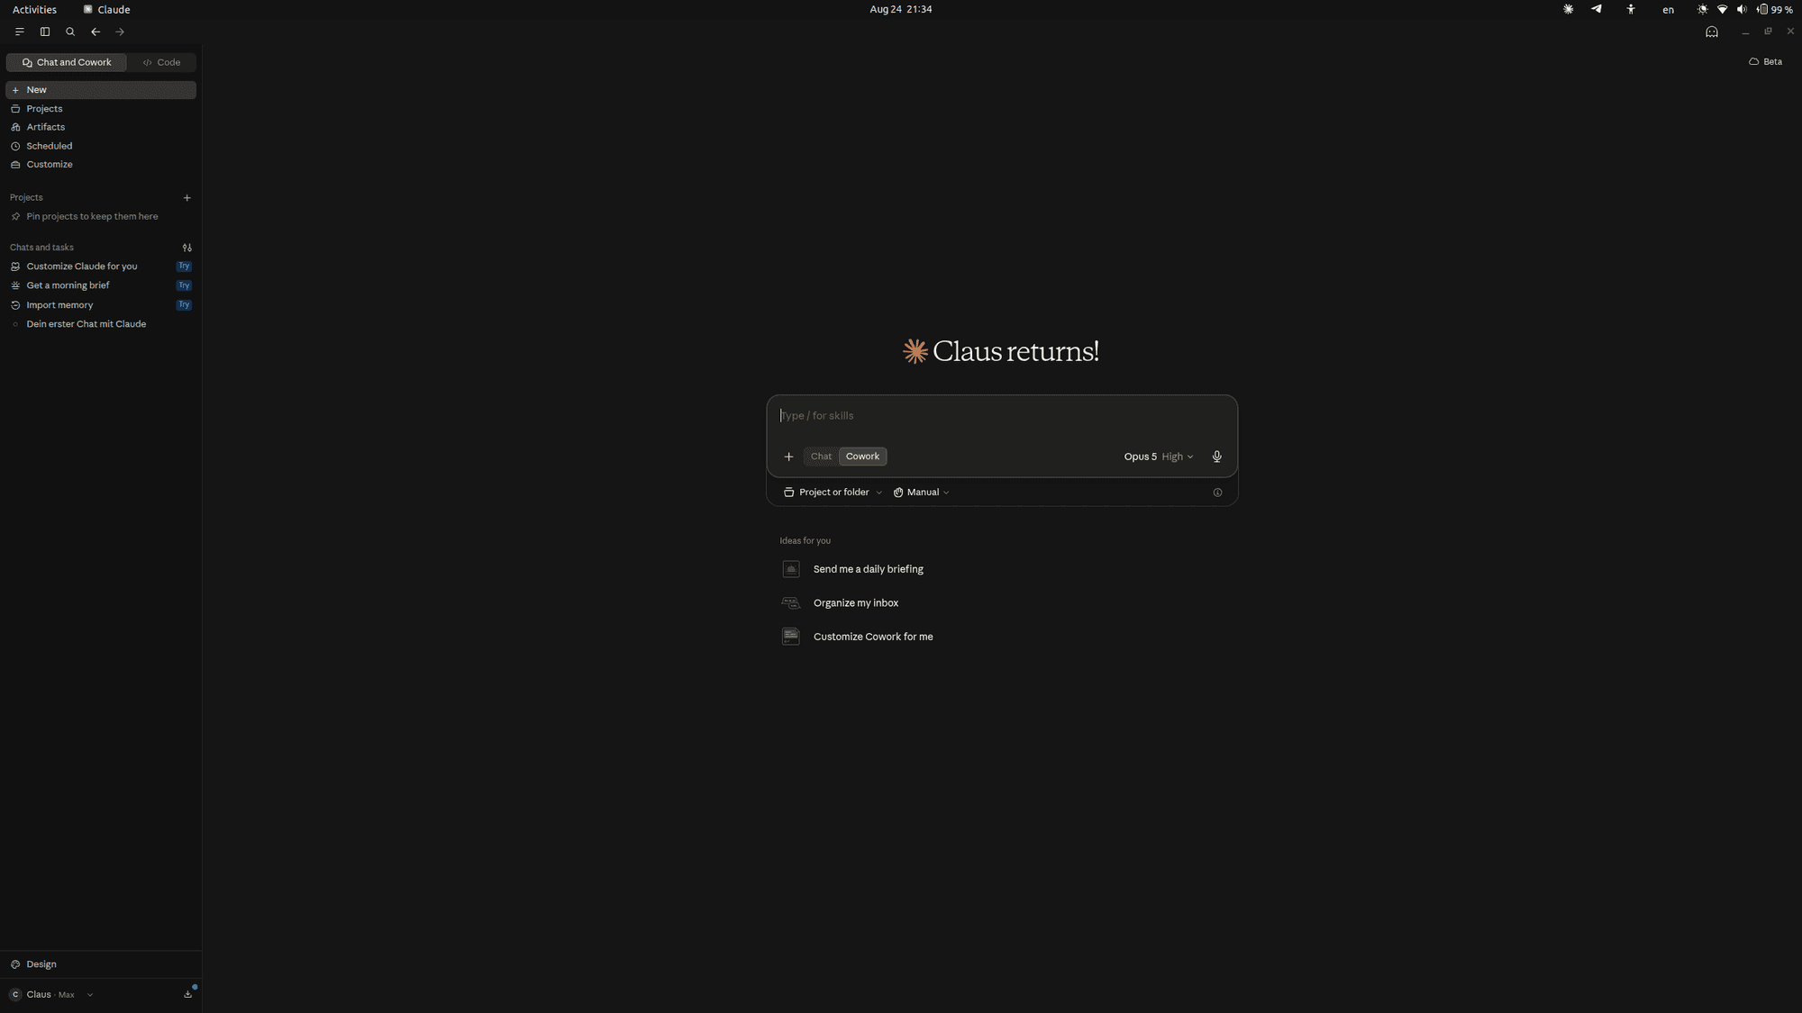Screen dimensions: 1802x1013
Task: Open the Manual permission mode dropdown
Action: click(x=921, y=493)
